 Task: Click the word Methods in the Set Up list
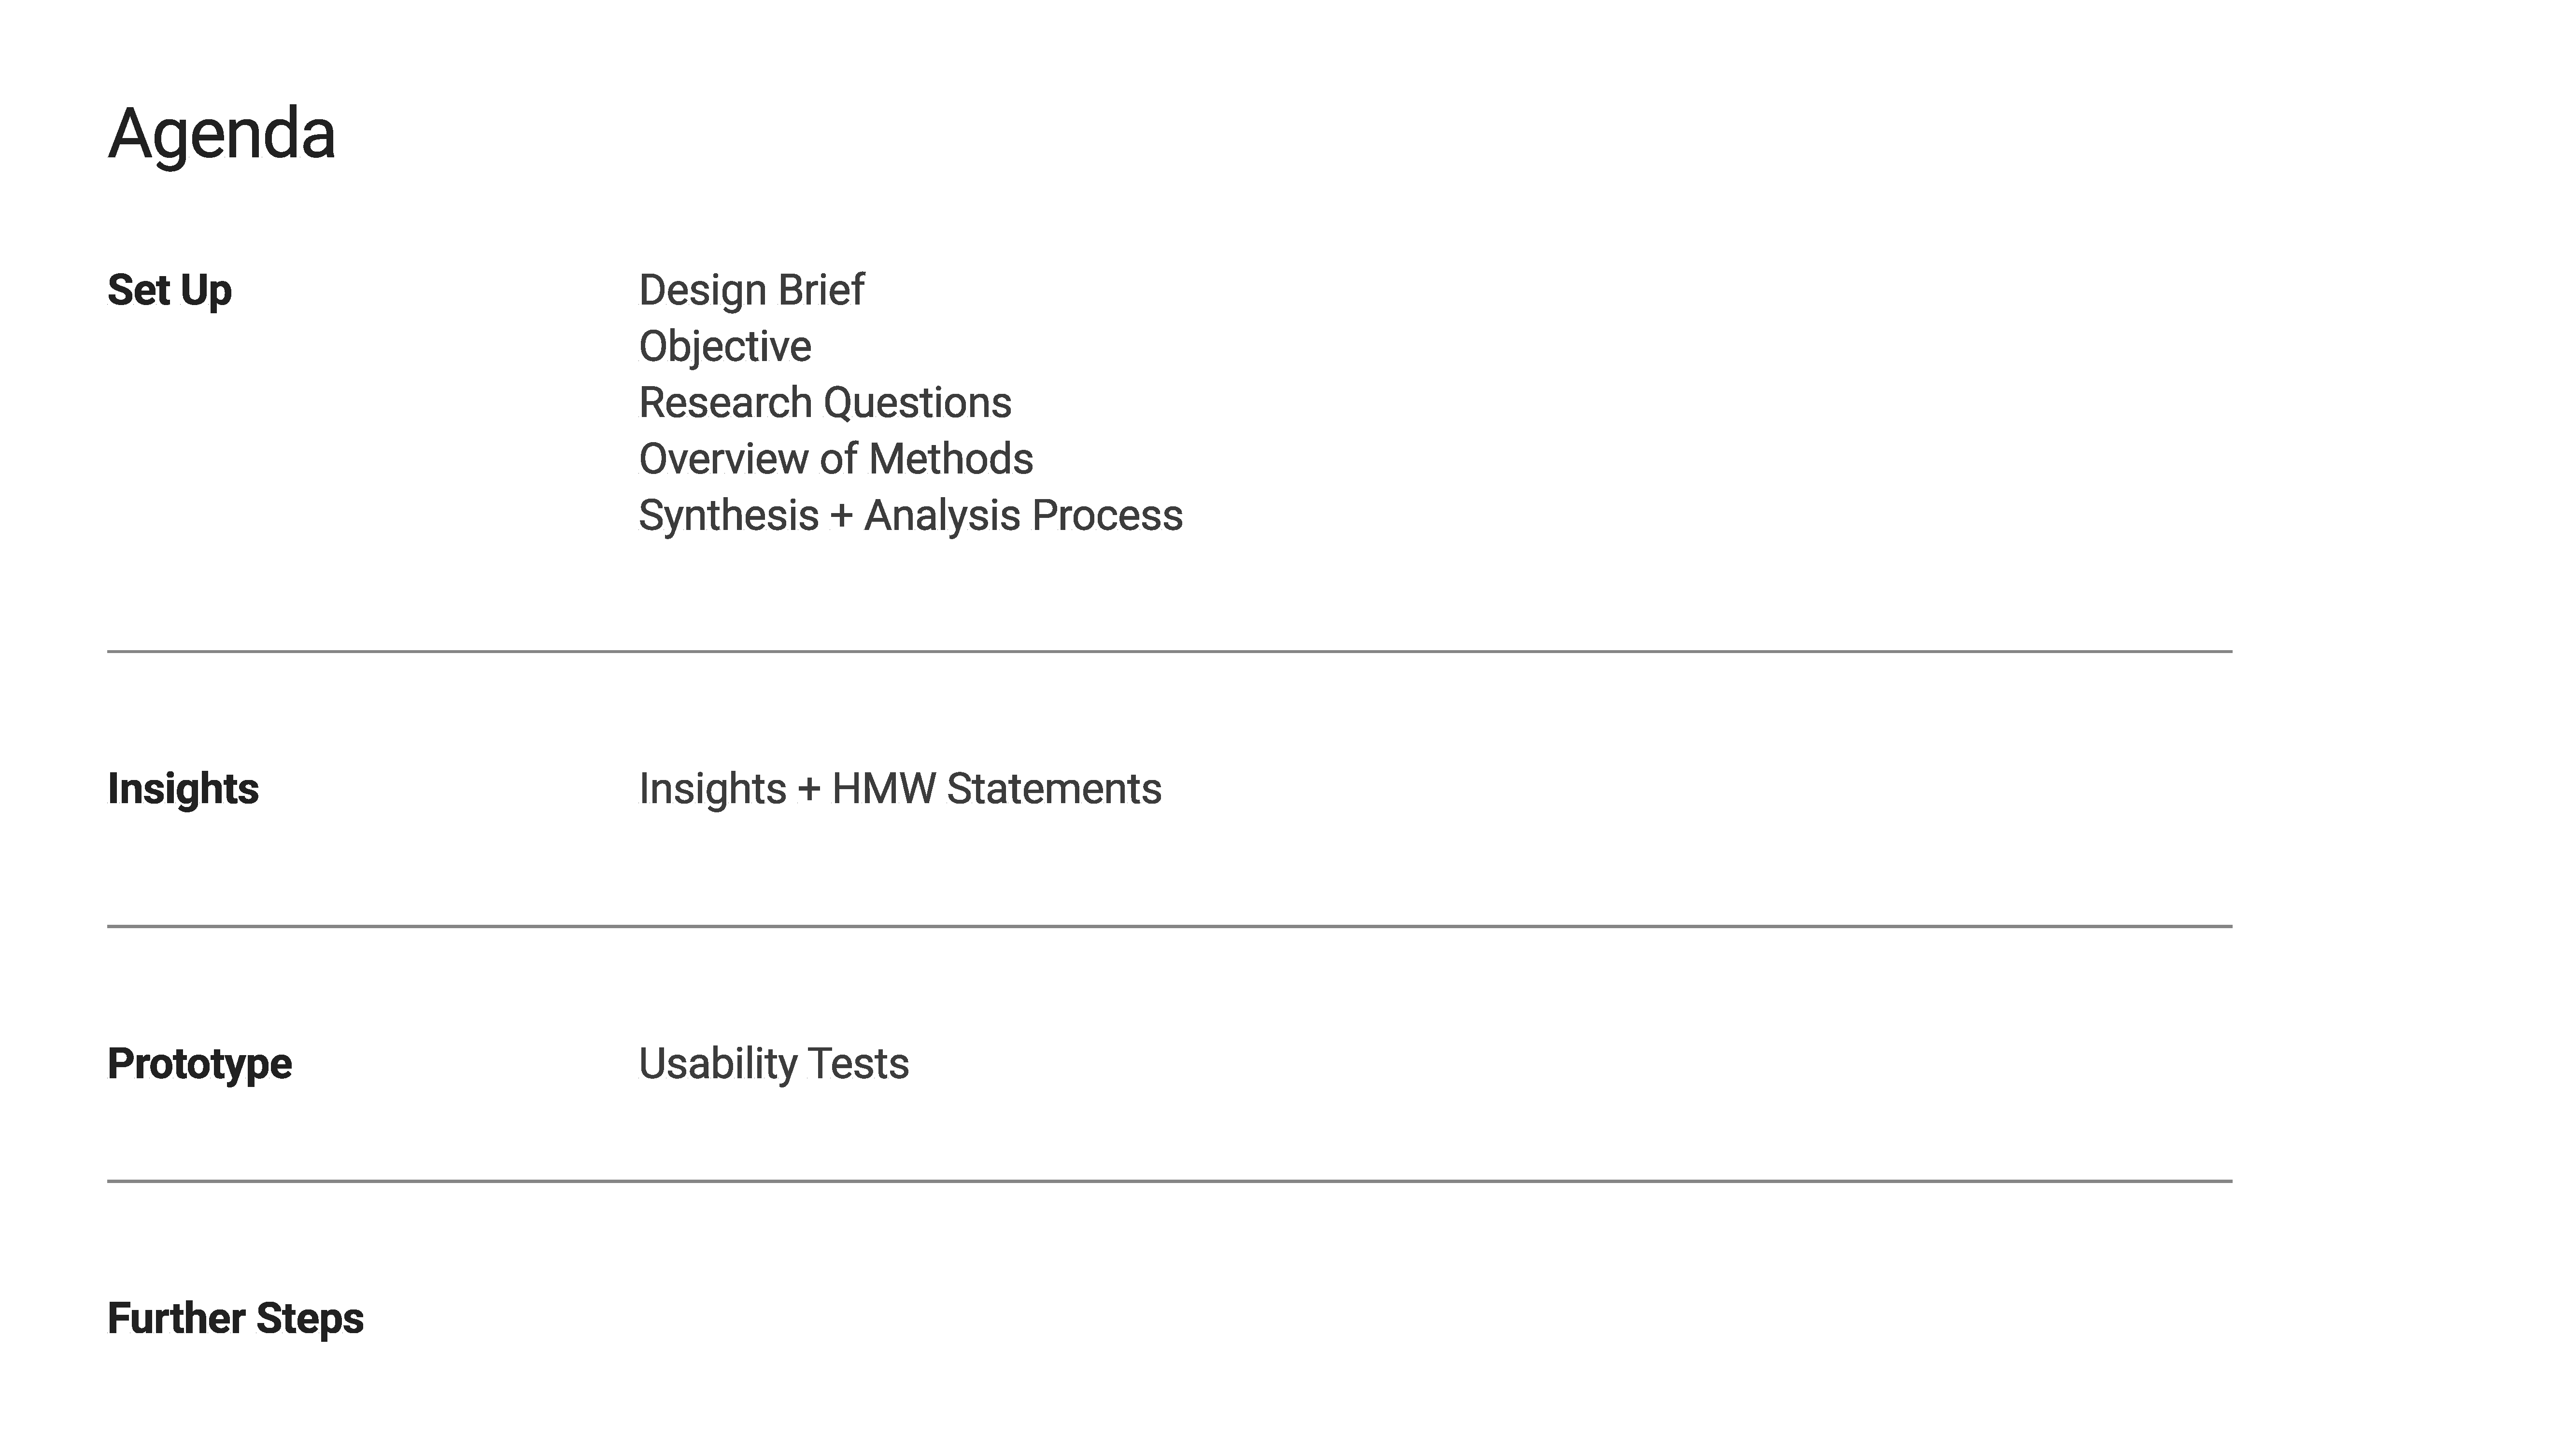(x=951, y=459)
